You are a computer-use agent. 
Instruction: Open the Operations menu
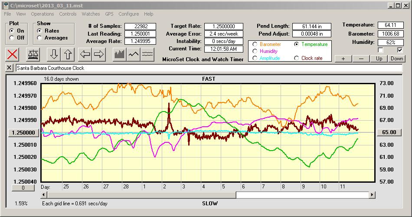pyautogui.click(x=43, y=14)
